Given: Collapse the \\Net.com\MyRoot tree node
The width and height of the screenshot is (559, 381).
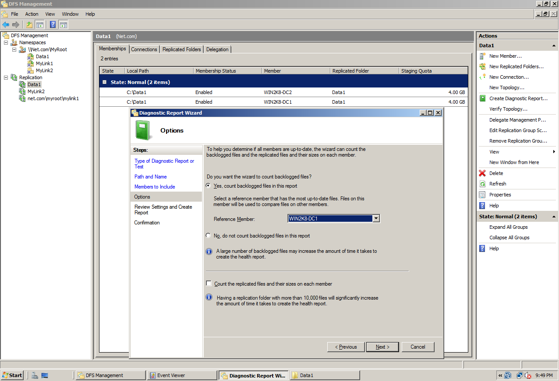Looking at the screenshot, I should coord(14,49).
